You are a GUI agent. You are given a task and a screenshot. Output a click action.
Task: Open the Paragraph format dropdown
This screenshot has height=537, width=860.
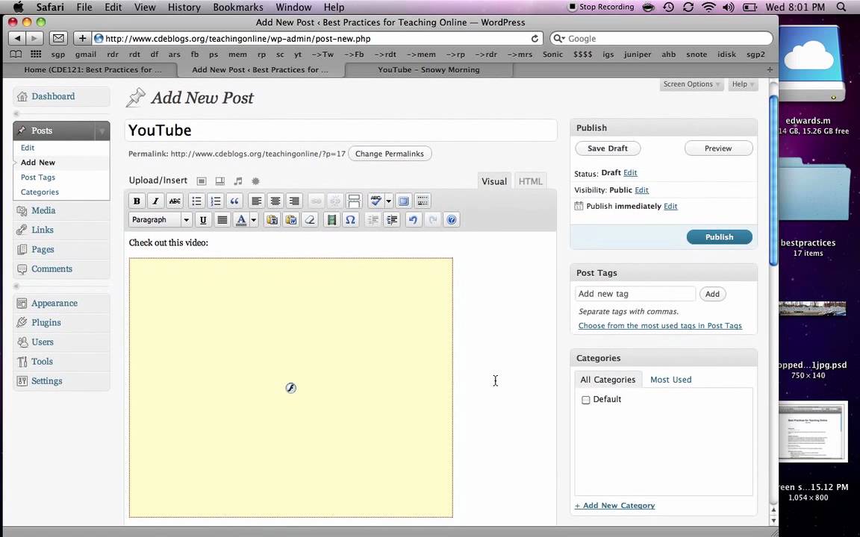pos(161,220)
